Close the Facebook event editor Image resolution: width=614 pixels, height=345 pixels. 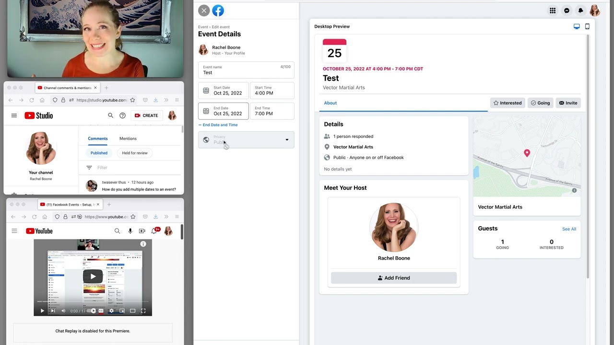[204, 11]
